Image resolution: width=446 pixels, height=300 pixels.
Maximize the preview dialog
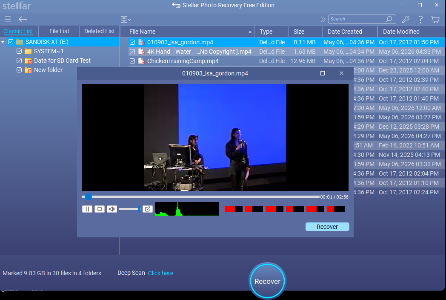click(323, 73)
